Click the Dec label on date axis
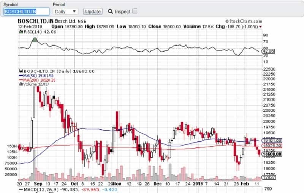This screenshot has width=304, height=193. [157, 184]
